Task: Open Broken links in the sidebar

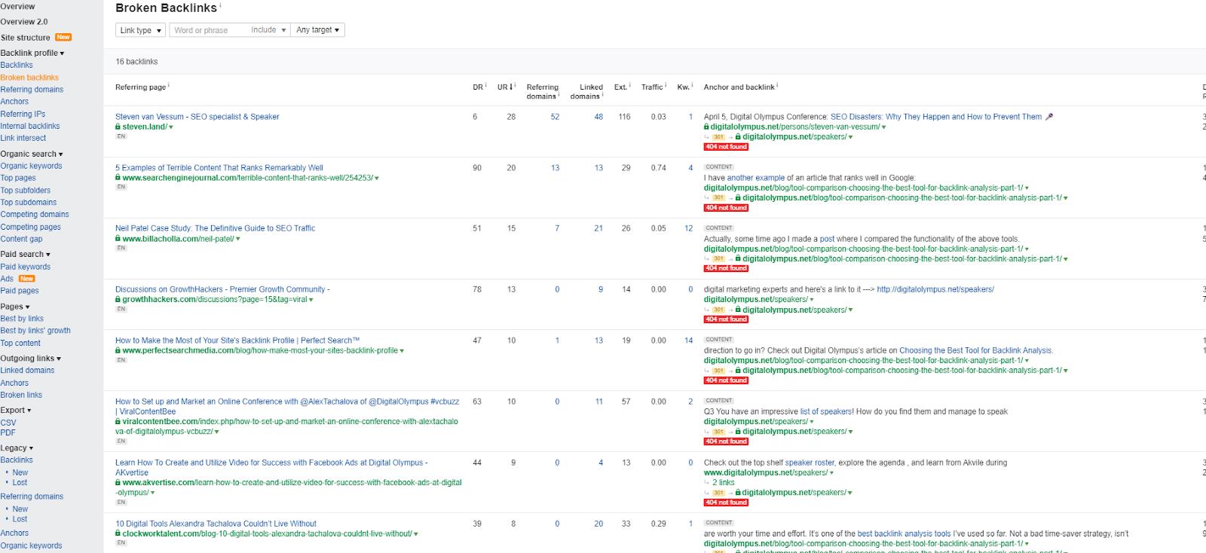Action: point(21,395)
